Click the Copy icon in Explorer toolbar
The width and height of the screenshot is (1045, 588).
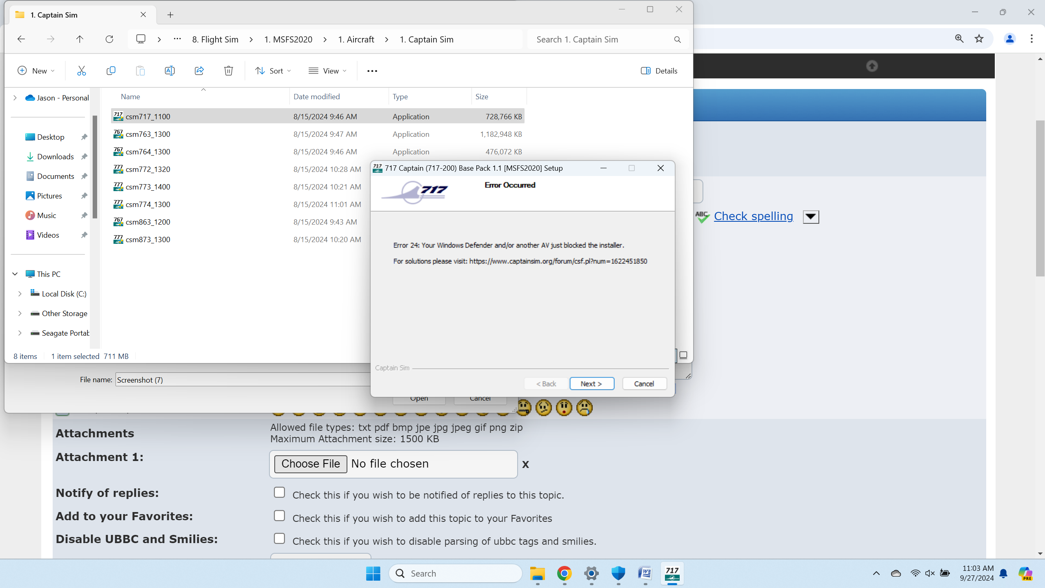click(x=111, y=71)
